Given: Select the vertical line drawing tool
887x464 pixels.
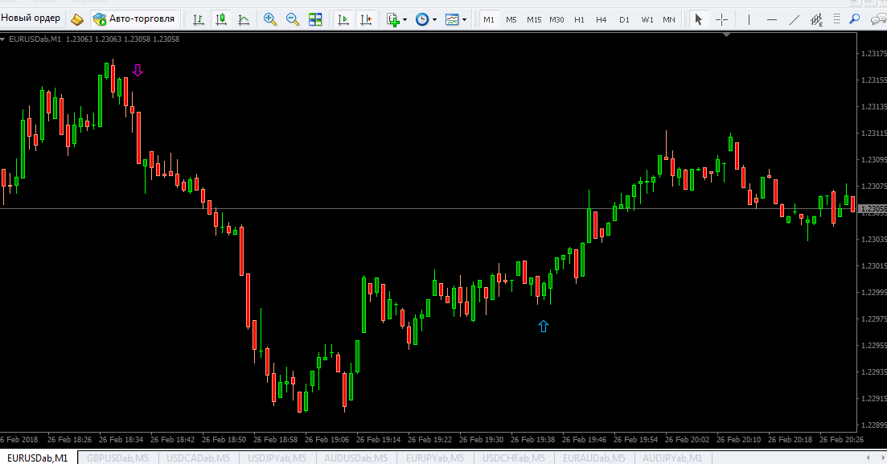Looking at the screenshot, I should [749, 19].
